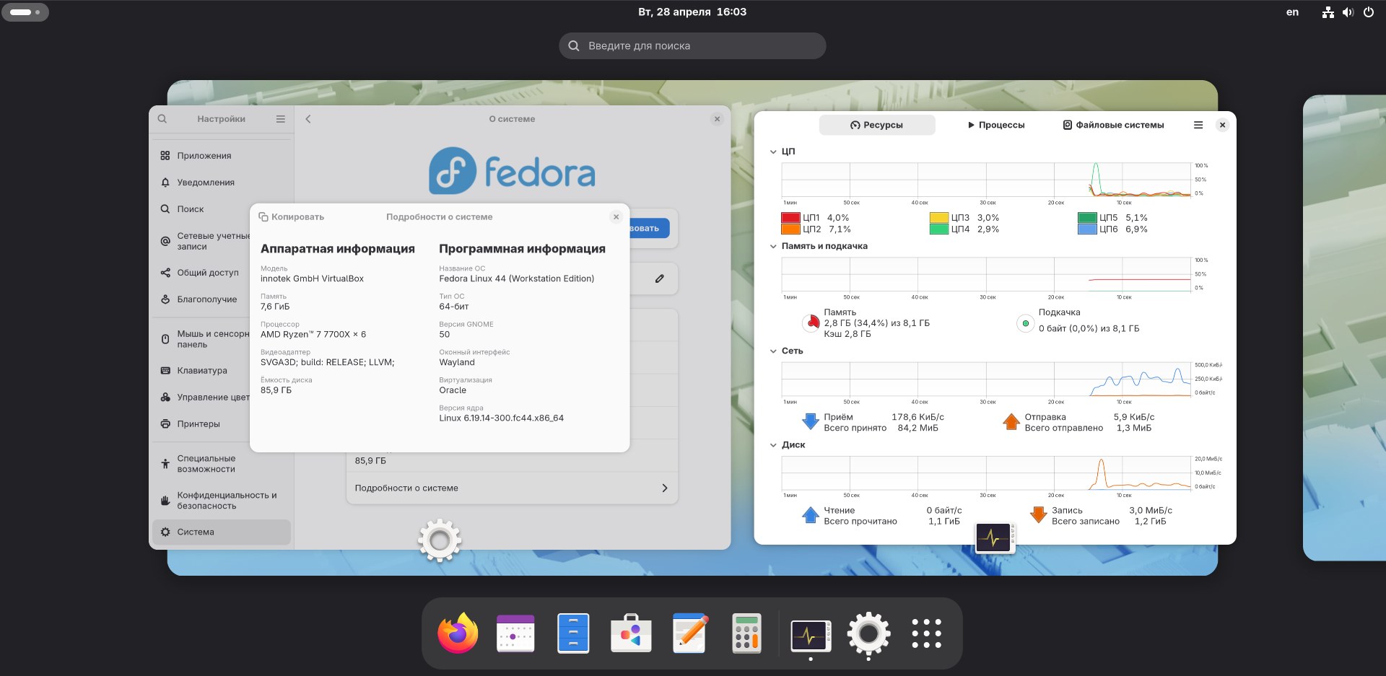The height and width of the screenshot is (676, 1386).
Task: Click the blue CPU6 color swatch
Action: 1087,229
